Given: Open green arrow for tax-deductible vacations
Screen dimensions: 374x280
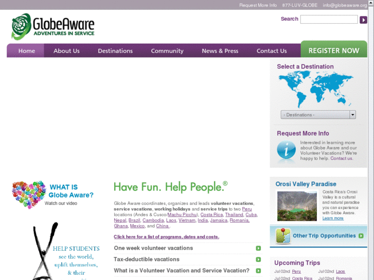Looking at the screenshot, I should coord(258,259).
